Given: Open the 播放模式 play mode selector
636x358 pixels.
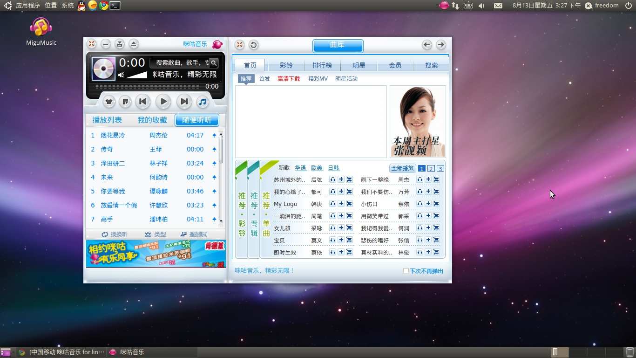Looking at the screenshot, I should (x=193, y=234).
